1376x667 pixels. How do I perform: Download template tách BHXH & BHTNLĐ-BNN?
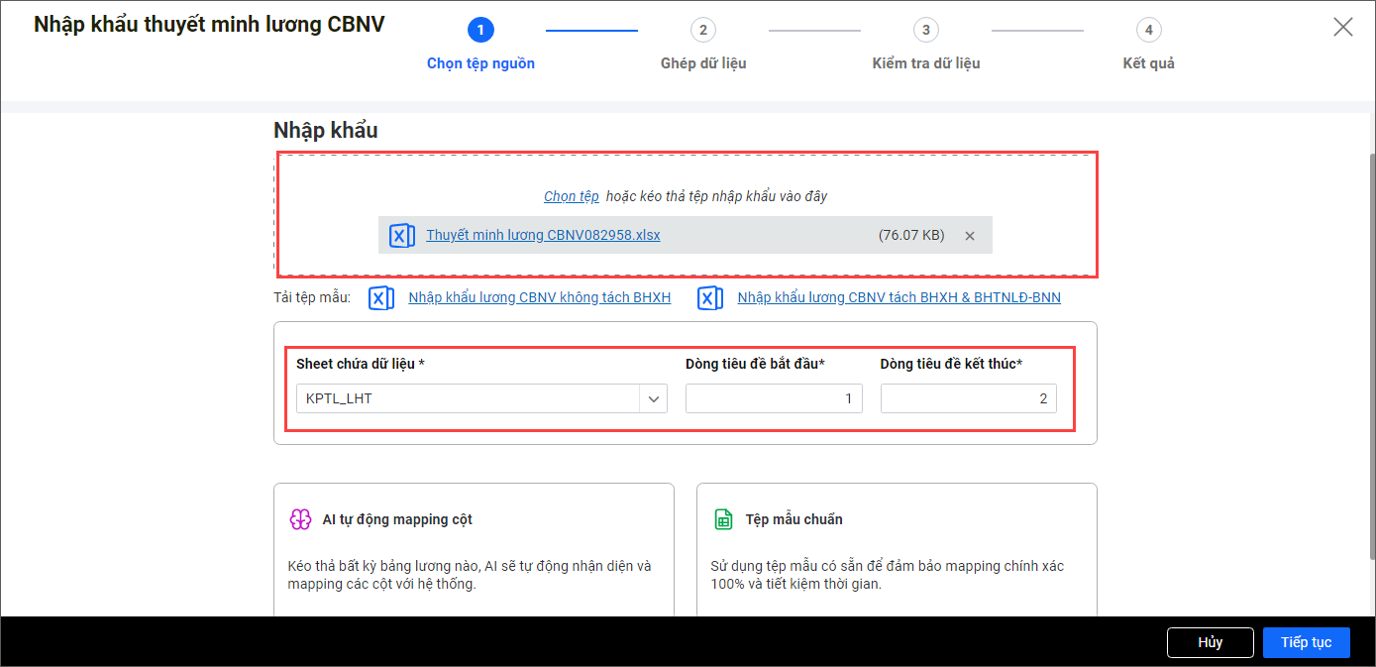[899, 297]
